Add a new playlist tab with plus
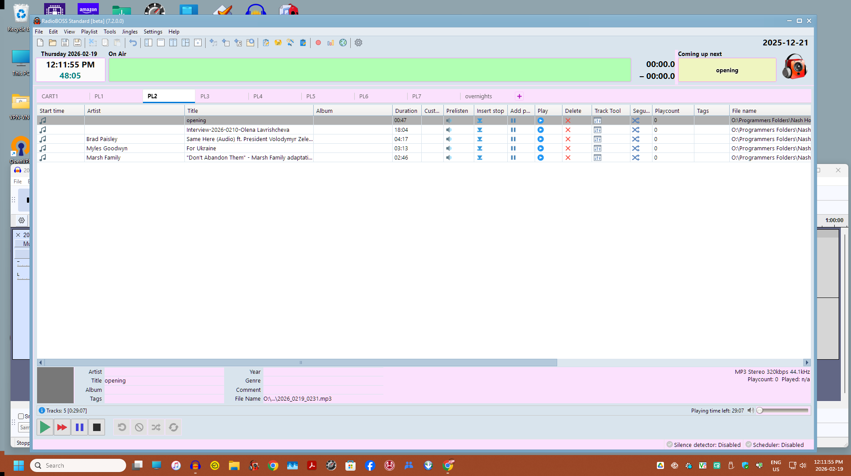Image resolution: width=851 pixels, height=476 pixels. pos(519,96)
